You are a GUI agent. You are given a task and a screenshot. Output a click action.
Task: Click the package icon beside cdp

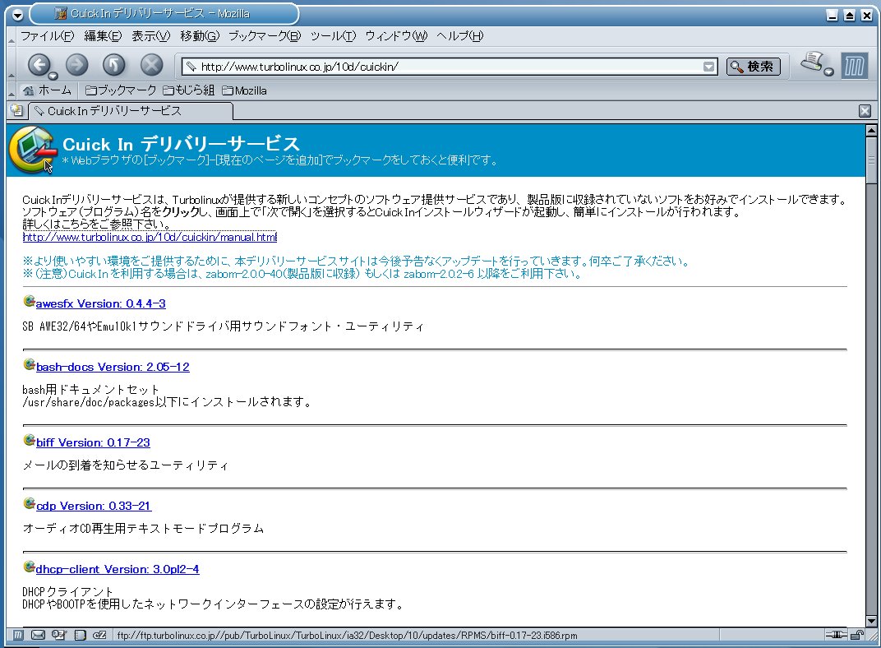pos(30,503)
